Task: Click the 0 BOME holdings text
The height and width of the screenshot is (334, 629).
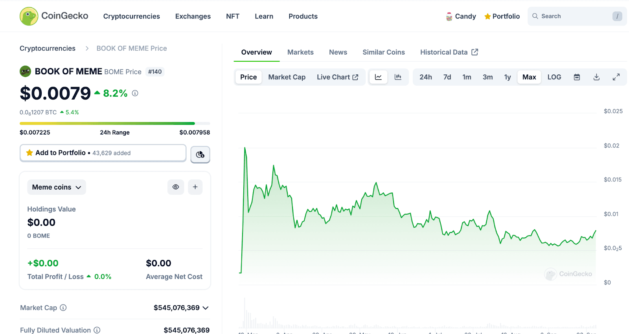Action: point(39,236)
